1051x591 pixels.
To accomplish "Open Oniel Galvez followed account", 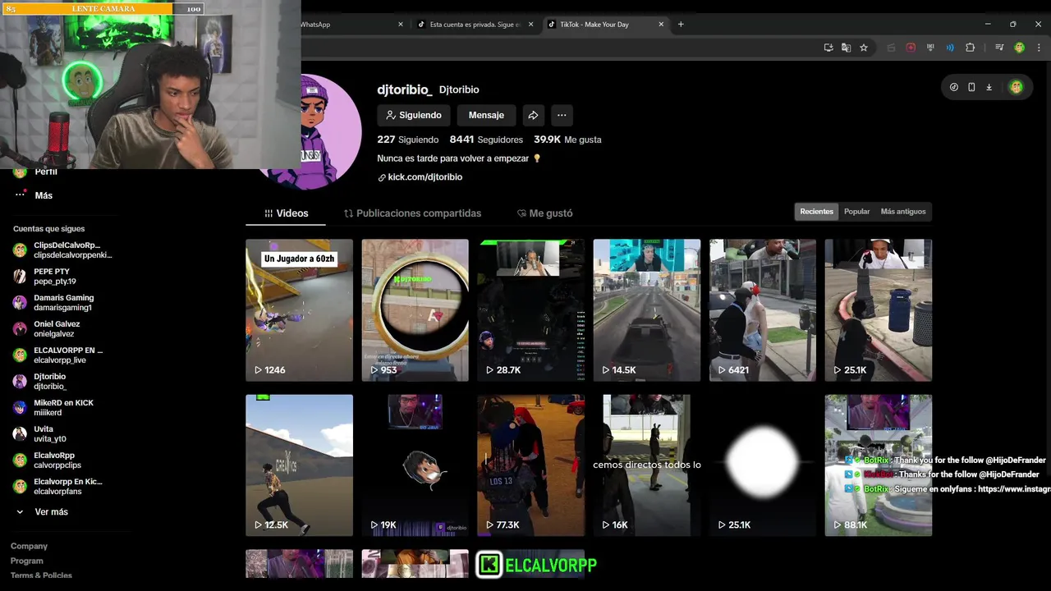I will point(47,329).
